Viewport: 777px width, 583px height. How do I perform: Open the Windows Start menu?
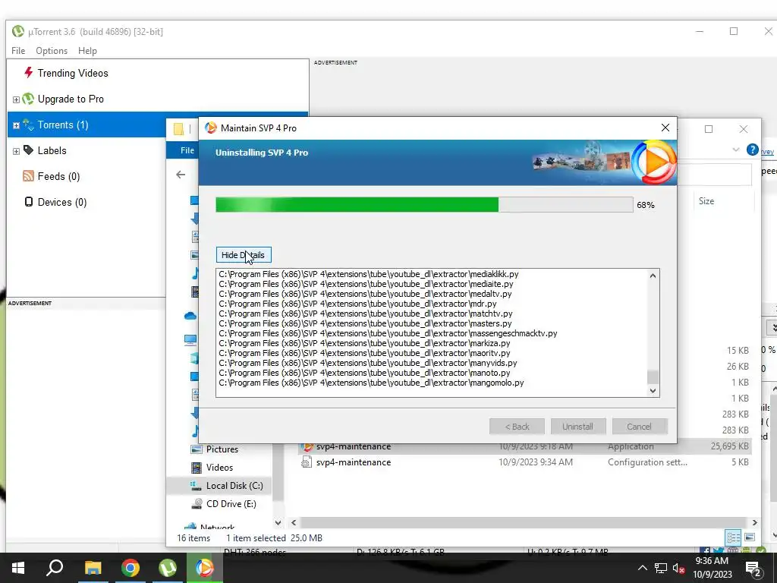point(18,568)
